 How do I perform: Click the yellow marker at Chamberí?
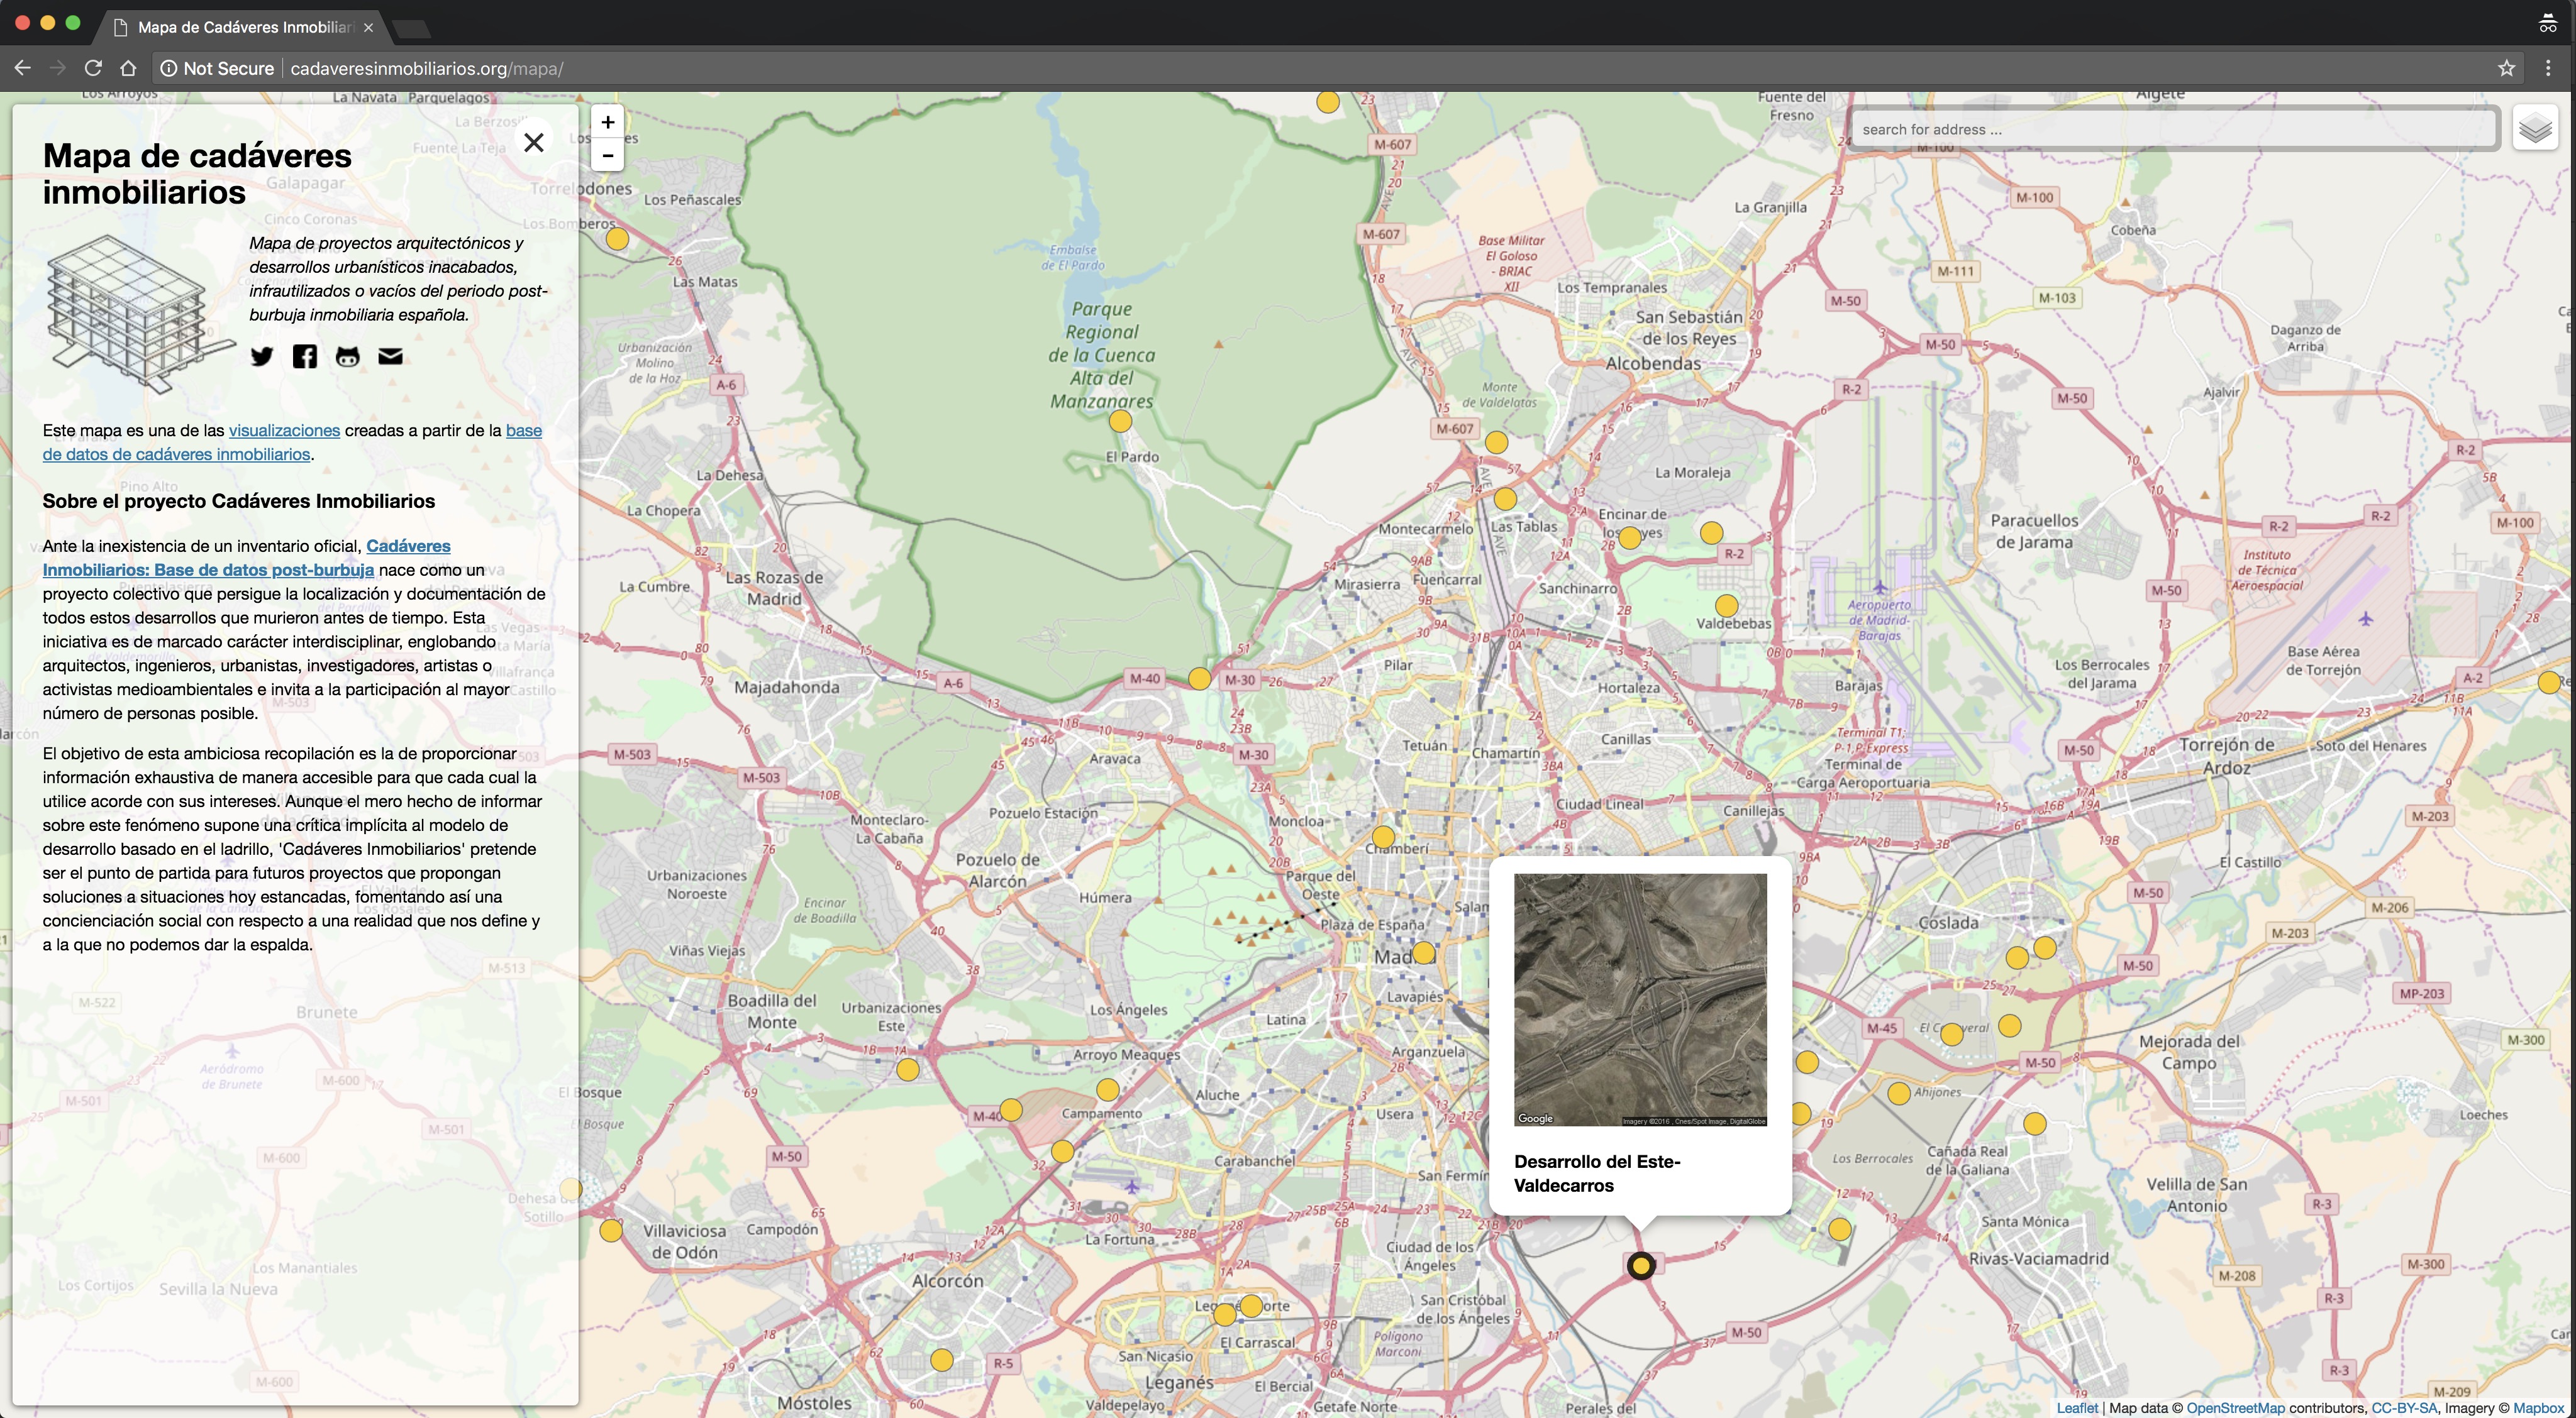(1383, 837)
